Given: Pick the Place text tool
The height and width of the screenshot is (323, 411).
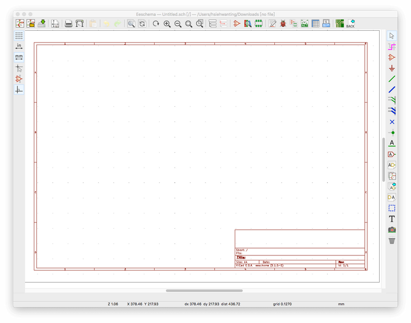Looking at the screenshot, I should coord(392,219).
